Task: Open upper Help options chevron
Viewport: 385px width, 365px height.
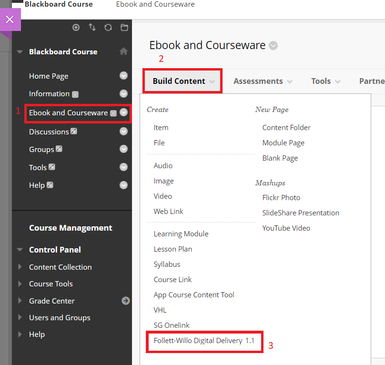Action: [x=123, y=185]
